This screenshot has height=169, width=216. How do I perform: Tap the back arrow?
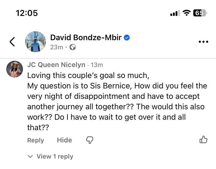pos(12,42)
